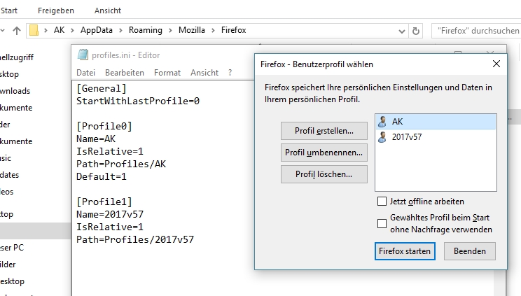
Task: Click [Profile0] line in Editor
Action: click(104, 126)
